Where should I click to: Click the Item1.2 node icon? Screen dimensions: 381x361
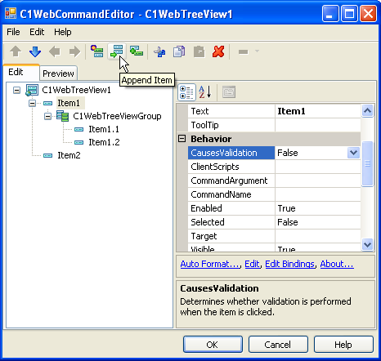coord(78,142)
